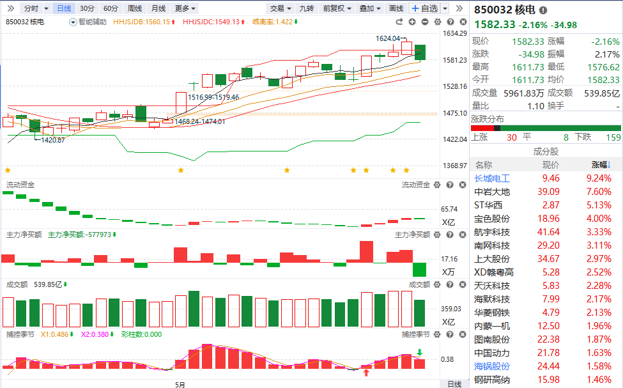The height and width of the screenshot is (388, 623).
Task: Click the chart zoom-in plus icon
Action: pyautogui.click(x=413, y=22)
